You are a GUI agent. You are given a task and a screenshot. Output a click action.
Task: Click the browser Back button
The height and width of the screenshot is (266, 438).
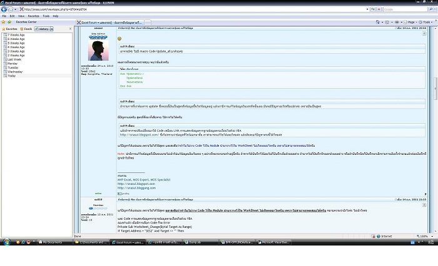tap(4, 9)
